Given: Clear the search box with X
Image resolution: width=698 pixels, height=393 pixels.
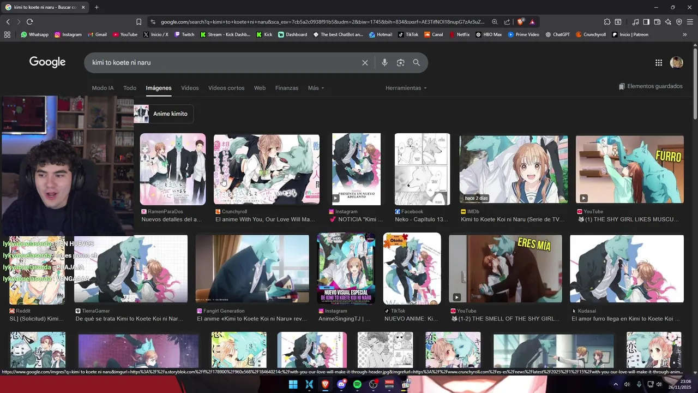Looking at the screenshot, I should coord(365,63).
